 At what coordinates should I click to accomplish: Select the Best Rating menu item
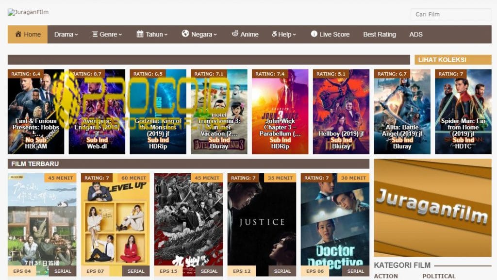(379, 34)
